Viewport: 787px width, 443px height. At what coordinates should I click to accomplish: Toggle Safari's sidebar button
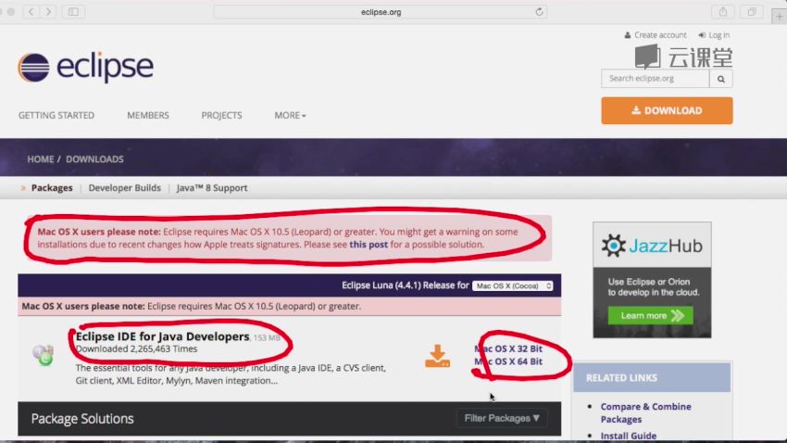coord(73,11)
